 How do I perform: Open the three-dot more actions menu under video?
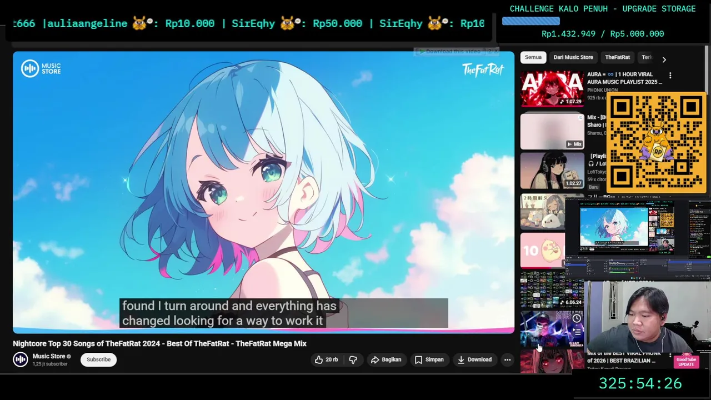507,360
